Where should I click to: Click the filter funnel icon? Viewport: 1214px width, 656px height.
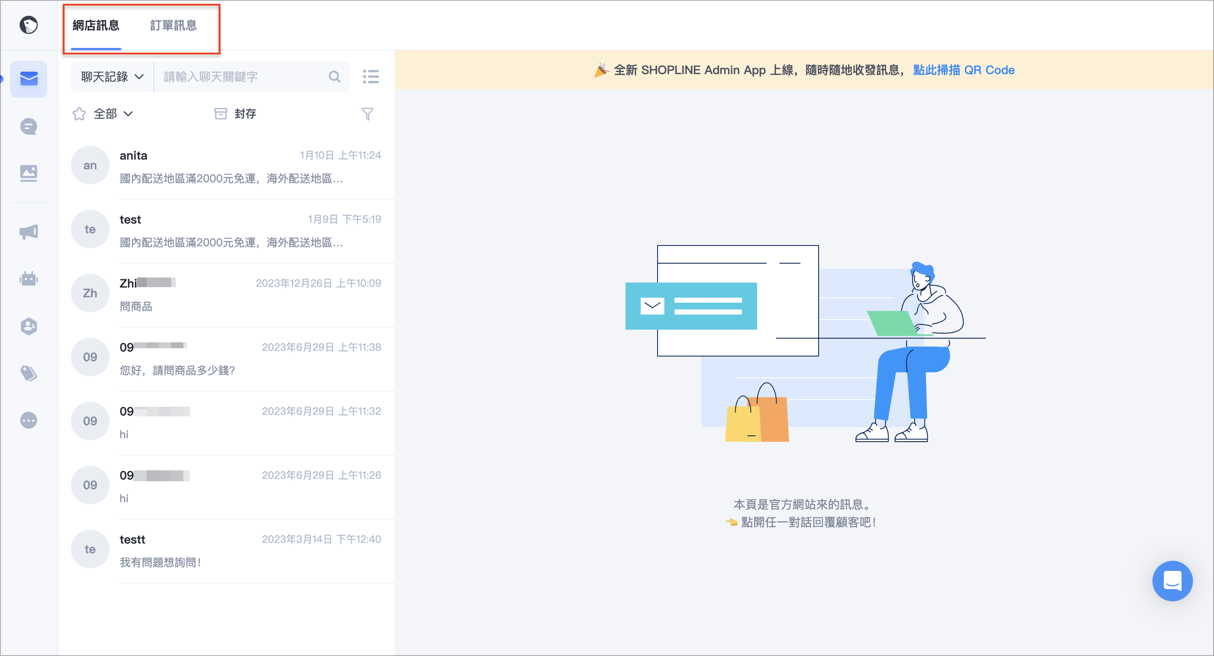pos(367,114)
